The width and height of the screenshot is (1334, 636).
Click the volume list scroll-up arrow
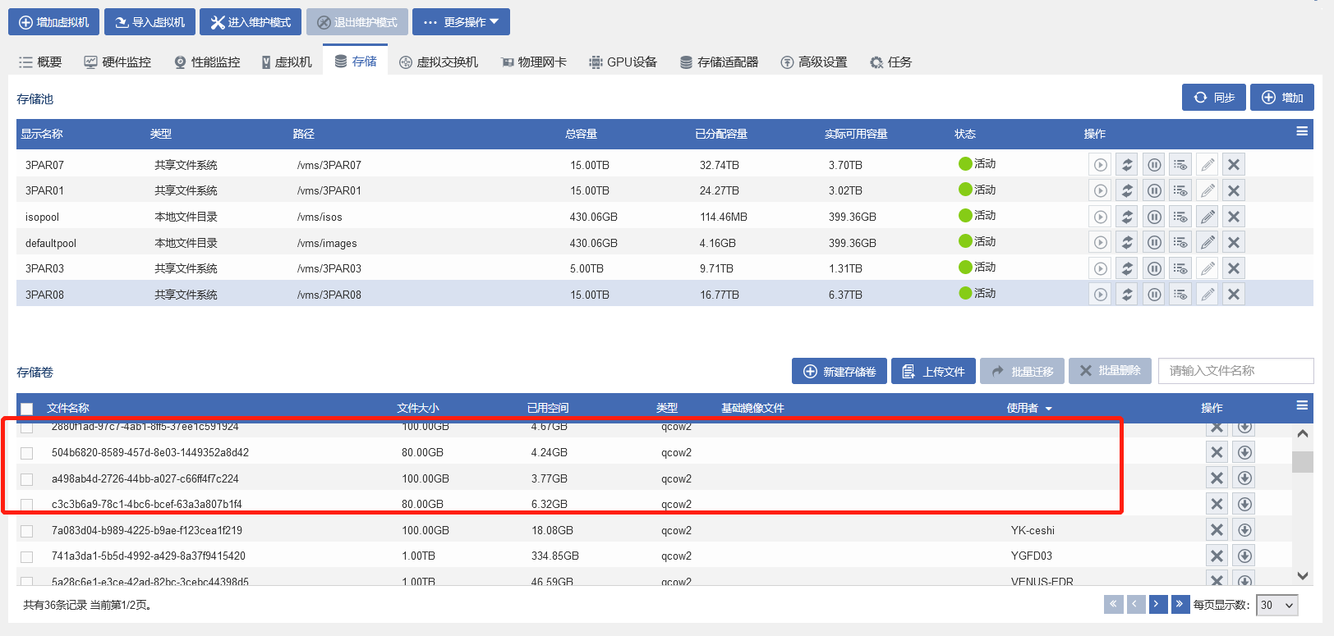pyautogui.click(x=1303, y=433)
